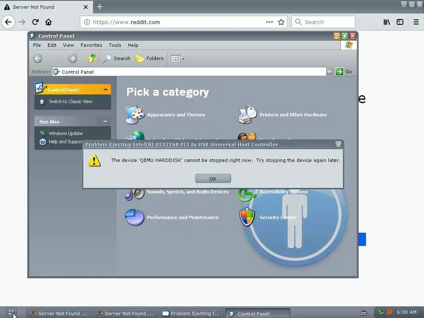Click the browser Search box
Viewport: 424px width, 318px height.
[x=323, y=22]
